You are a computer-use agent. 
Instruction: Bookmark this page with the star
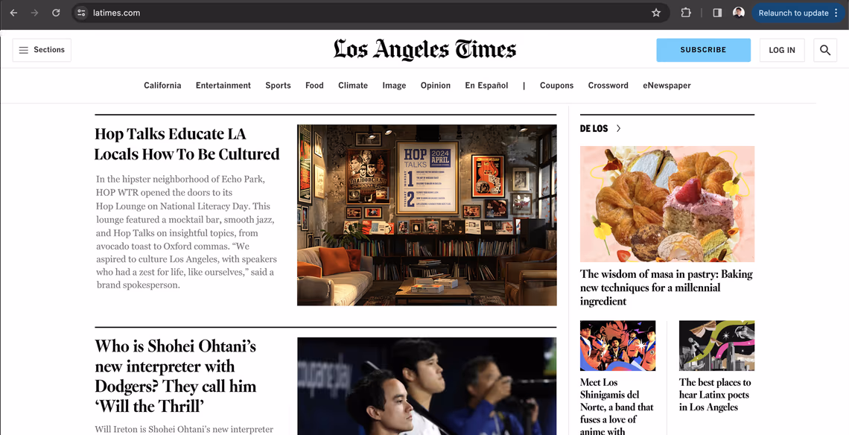pyautogui.click(x=656, y=13)
